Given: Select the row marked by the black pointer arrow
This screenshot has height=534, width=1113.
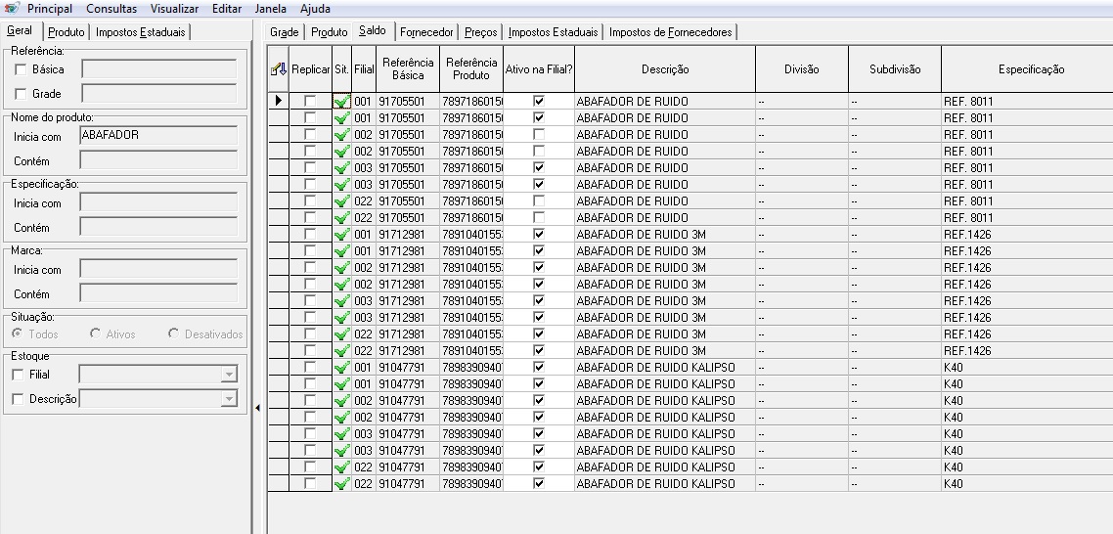Looking at the screenshot, I should click(x=278, y=101).
